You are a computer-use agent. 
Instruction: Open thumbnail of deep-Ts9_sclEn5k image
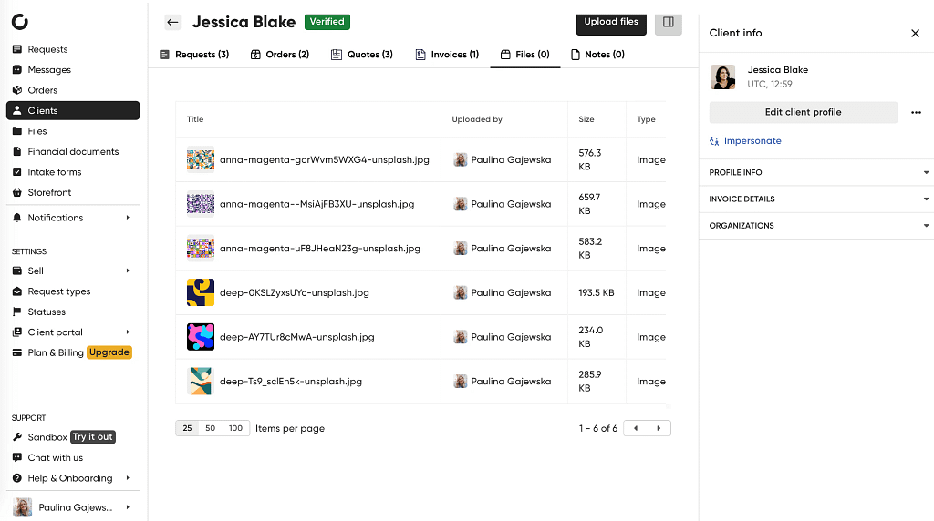201,382
